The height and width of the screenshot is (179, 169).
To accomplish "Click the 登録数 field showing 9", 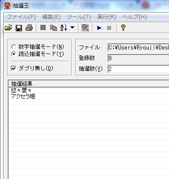I will point(138,58).
